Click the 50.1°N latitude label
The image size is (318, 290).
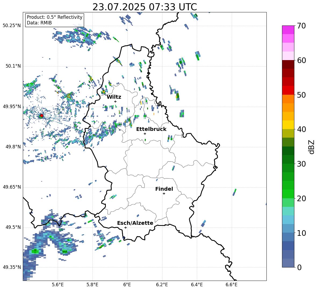[13, 66]
